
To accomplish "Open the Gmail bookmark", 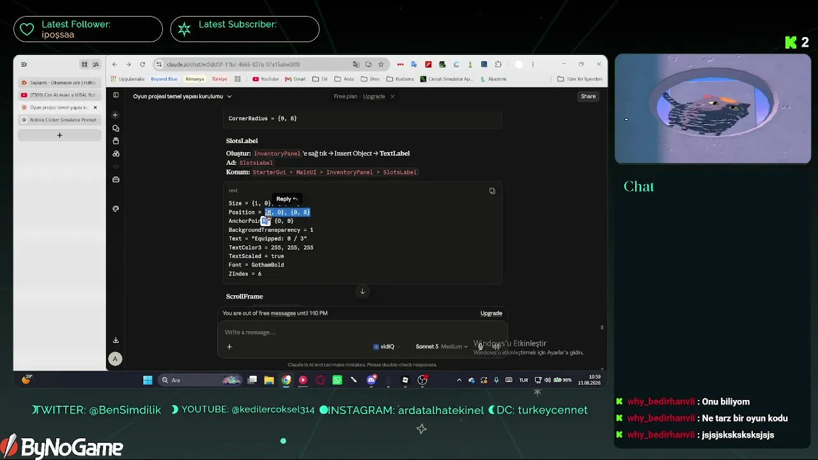I will tap(295, 79).
